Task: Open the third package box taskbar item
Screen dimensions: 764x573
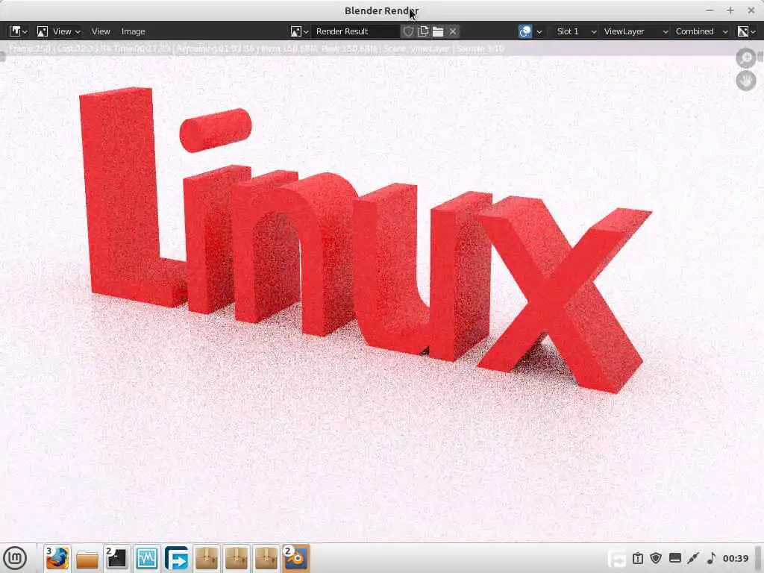Action: tap(266, 558)
